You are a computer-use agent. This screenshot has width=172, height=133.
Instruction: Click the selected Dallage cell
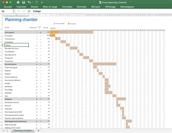(16, 45)
